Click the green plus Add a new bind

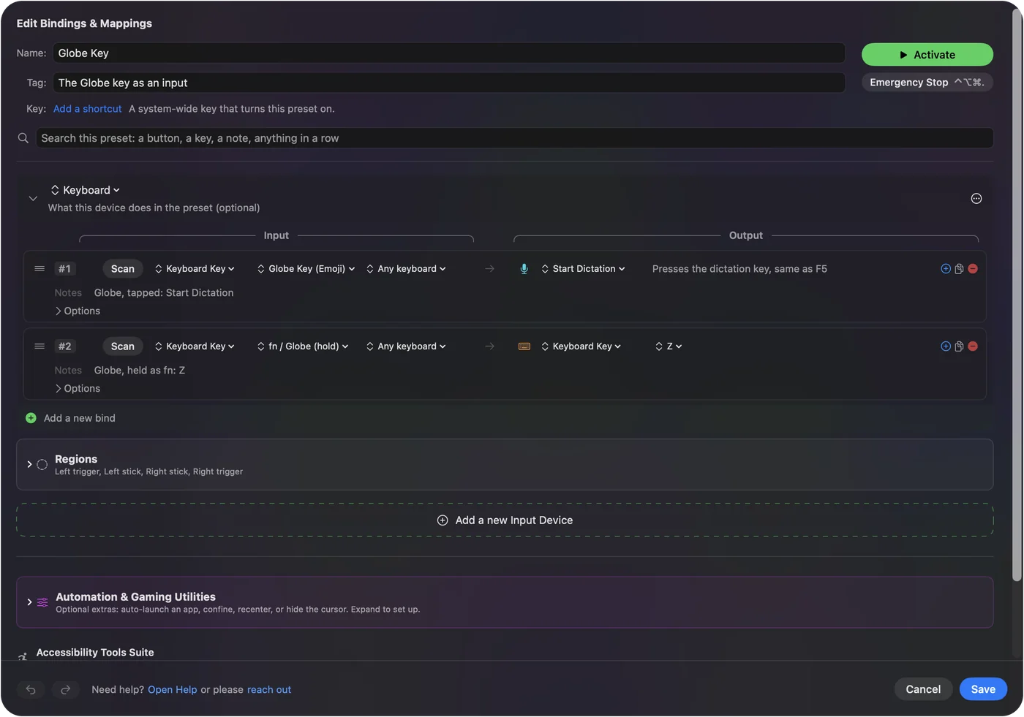coord(31,418)
